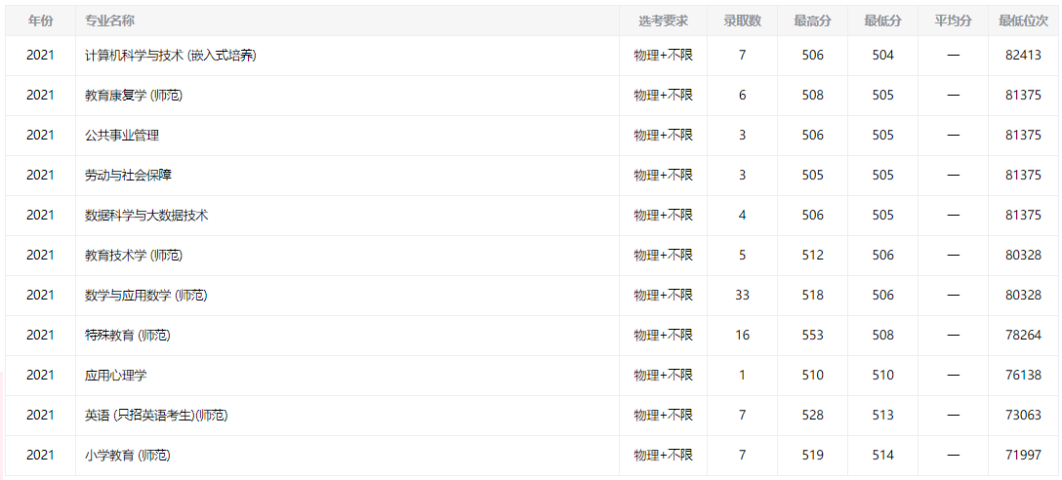
Task: Open 数学与应用数学 (师范) major
Action: (x=145, y=296)
